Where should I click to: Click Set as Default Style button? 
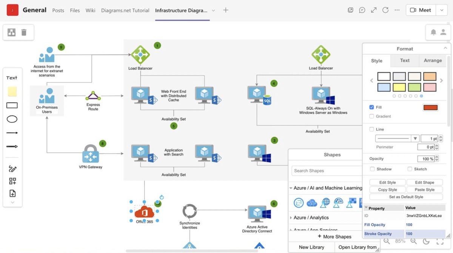(406, 197)
